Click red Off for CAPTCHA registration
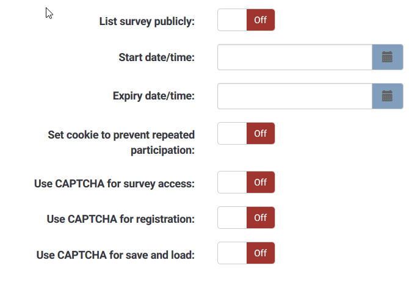 (x=261, y=217)
